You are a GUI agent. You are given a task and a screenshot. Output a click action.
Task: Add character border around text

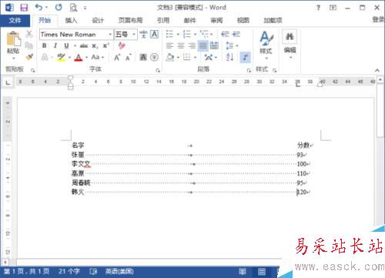[x=154, y=34]
